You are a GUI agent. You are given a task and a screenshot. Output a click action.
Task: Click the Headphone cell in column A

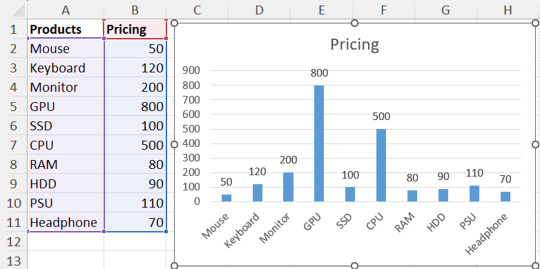point(66,222)
